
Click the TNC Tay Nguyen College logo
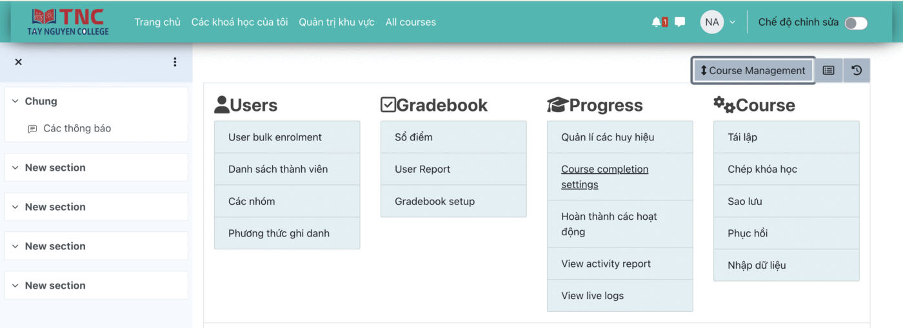pyautogui.click(x=68, y=22)
